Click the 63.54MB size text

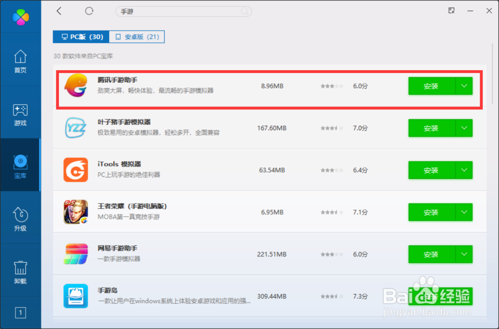pos(272,170)
